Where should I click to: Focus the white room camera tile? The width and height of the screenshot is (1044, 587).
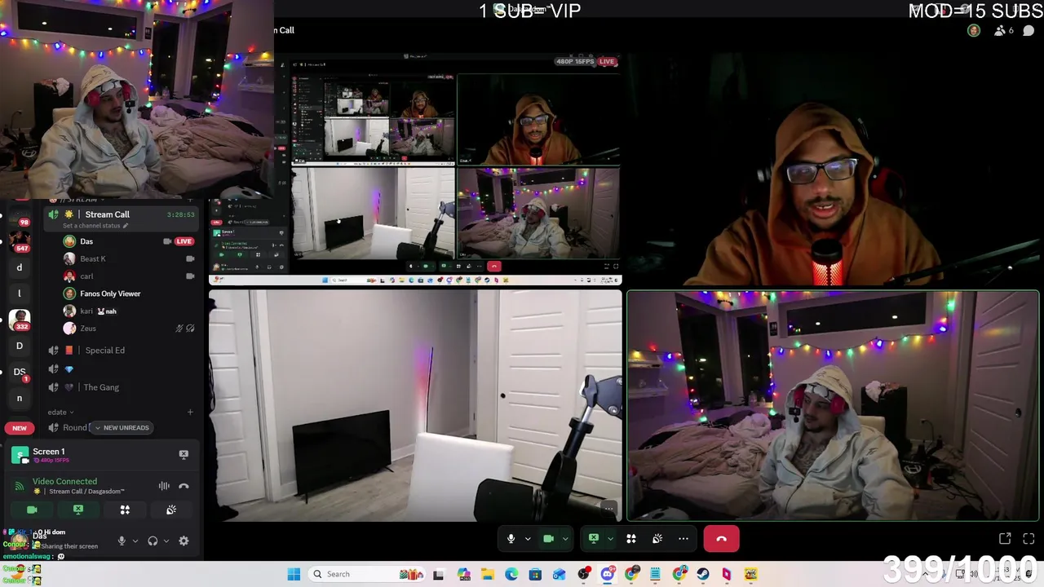[x=415, y=405]
